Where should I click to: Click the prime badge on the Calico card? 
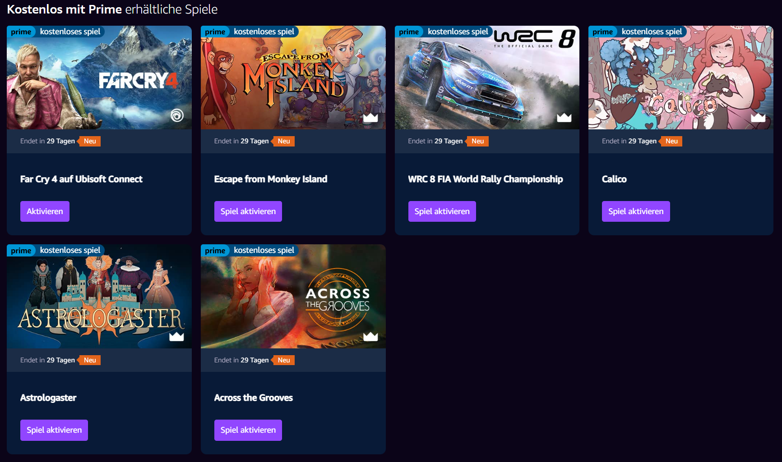[x=603, y=32]
